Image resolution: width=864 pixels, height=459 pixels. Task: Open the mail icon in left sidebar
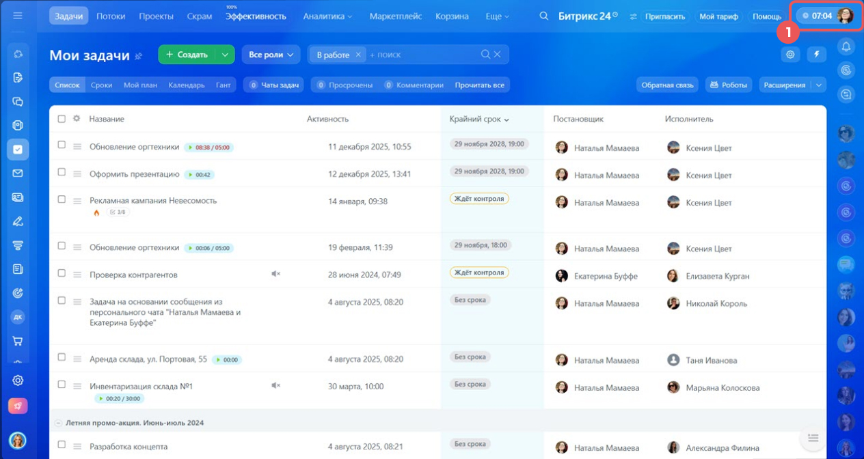tap(18, 173)
